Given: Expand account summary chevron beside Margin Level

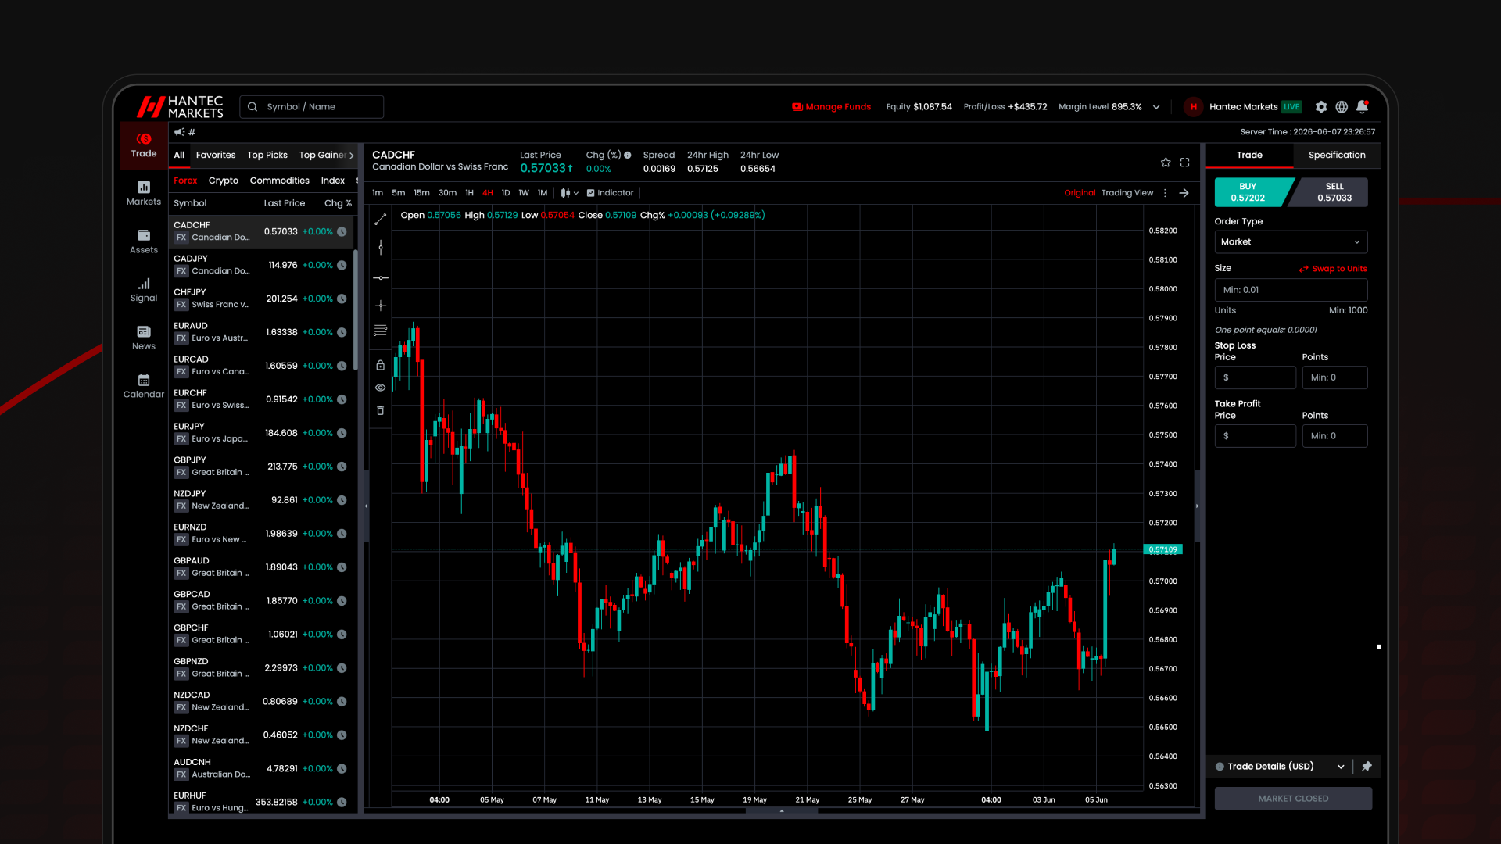Looking at the screenshot, I should point(1156,107).
